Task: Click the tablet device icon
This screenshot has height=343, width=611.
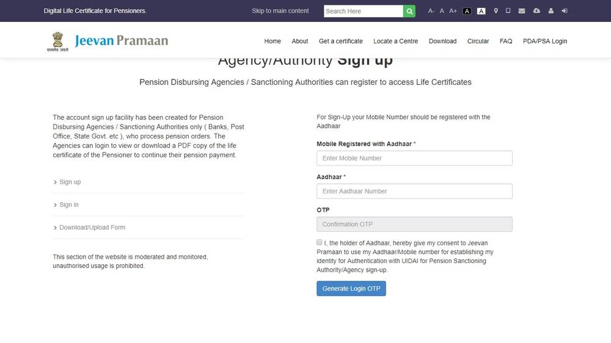Action: pyautogui.click(x=508, y=11)
